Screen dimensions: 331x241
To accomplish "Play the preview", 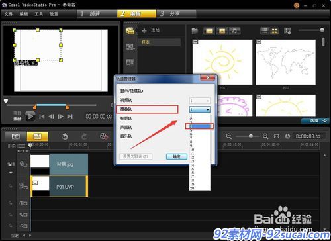I will coord(30,116).
